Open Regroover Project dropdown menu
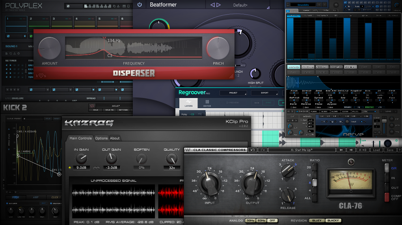The image size is (402, 225). (233, 93)
